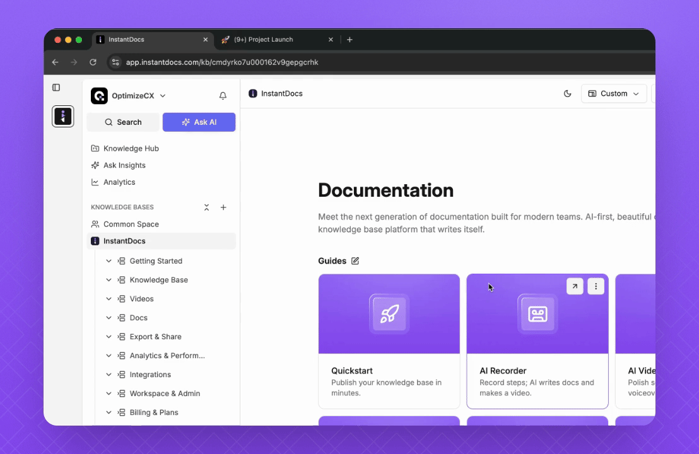Expand the Export & Share chevron
This screenshot has width=699, height=454.
click(x=109, y=337)
